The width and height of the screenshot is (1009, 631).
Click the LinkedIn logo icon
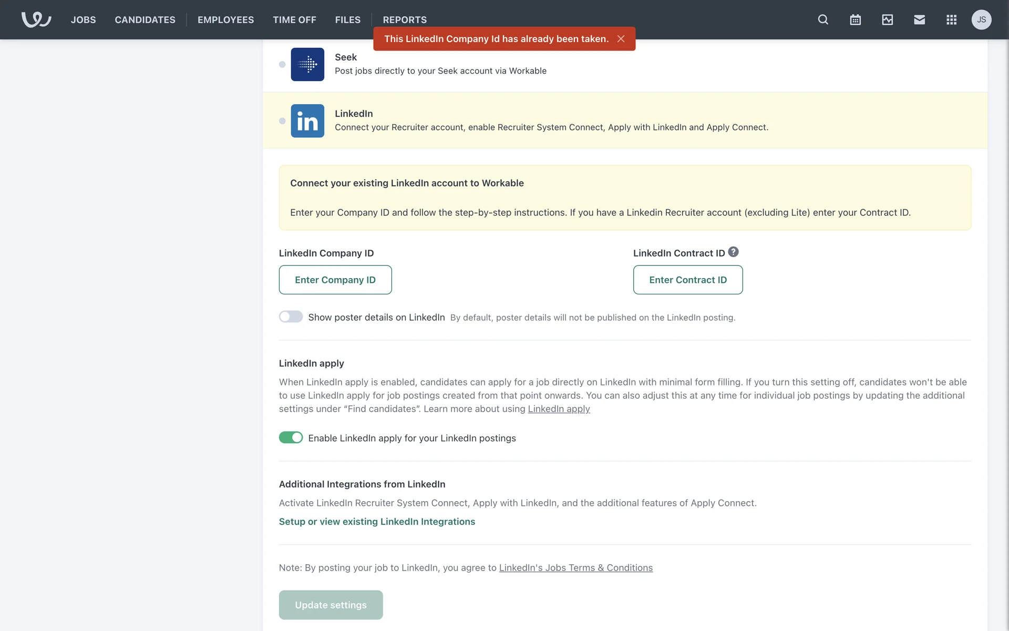(307, 121)
